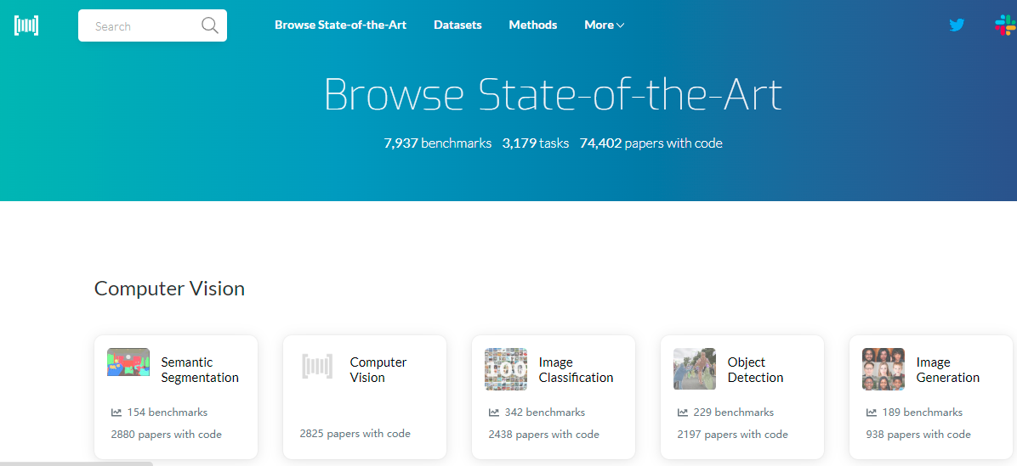1017x466 pixels.
Task: Click the Computer Vision card placeholder logo
Action: [x=317, y=367]
